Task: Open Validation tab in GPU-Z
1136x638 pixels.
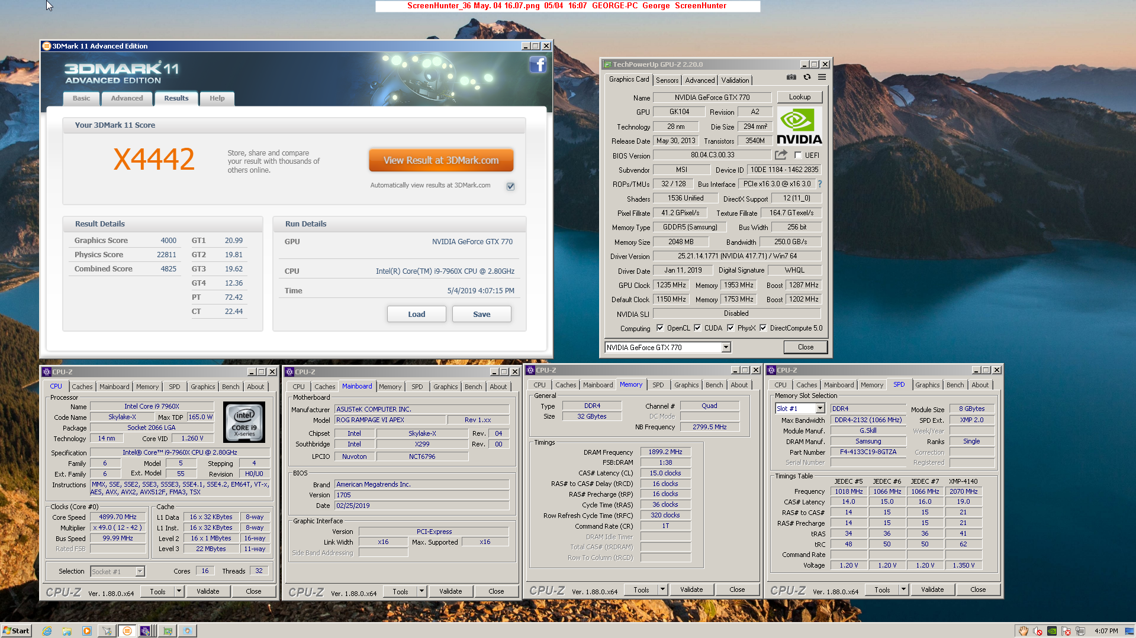Action: coord(735,80)
